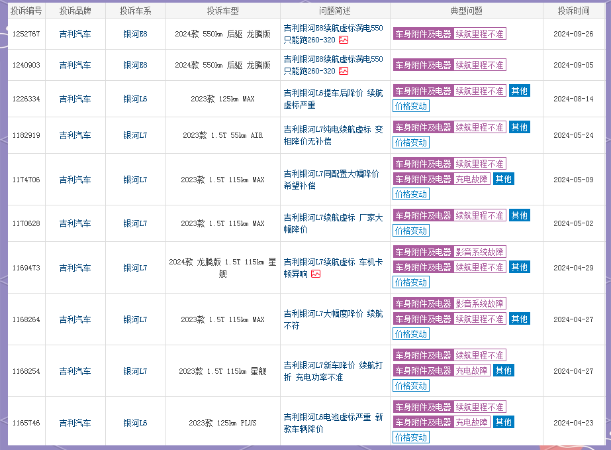The image size is (611, 450).
Task: Select complaint number 1168254
Action: 26,371
